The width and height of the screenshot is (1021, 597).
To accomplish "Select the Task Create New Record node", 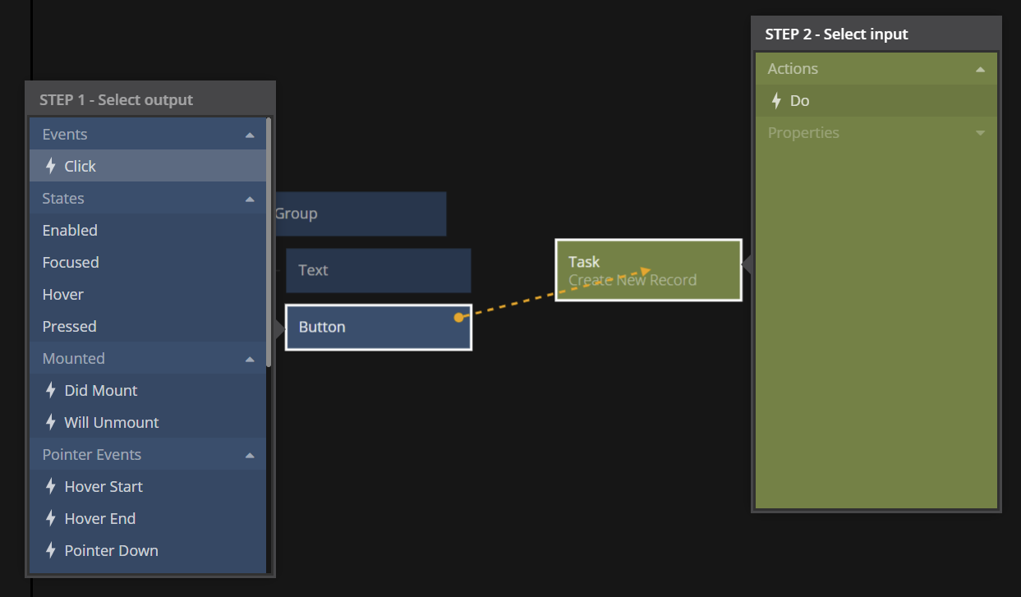I will [x=648, y=270].
